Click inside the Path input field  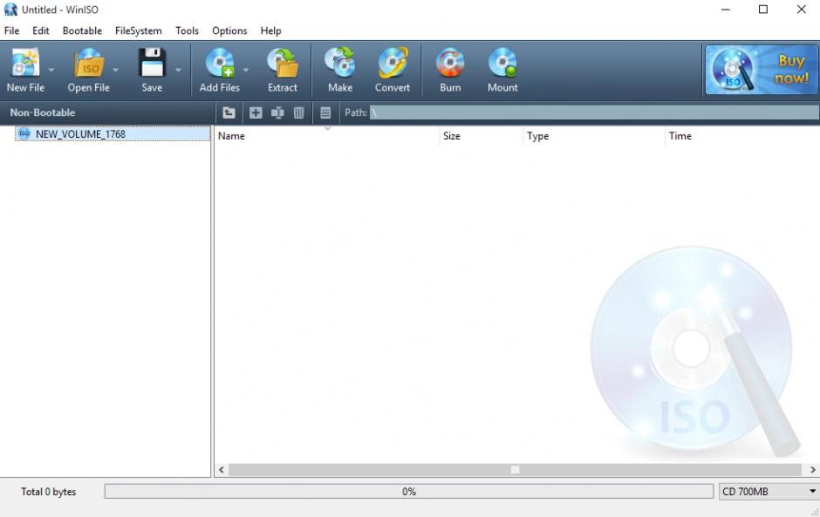(x=594, y=112)
